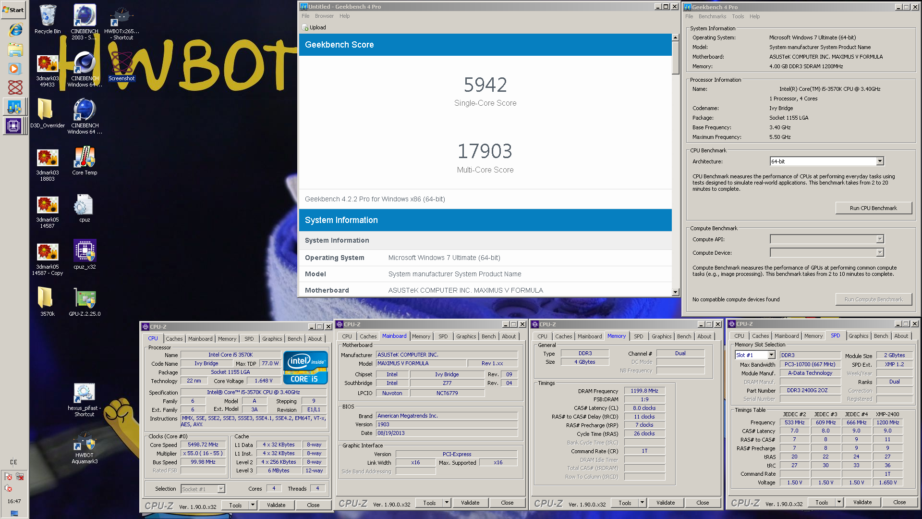Viewport: 922px width, 519px height.
Task: Open Windows Explorer from the taskbar
Action: (15, 49)
